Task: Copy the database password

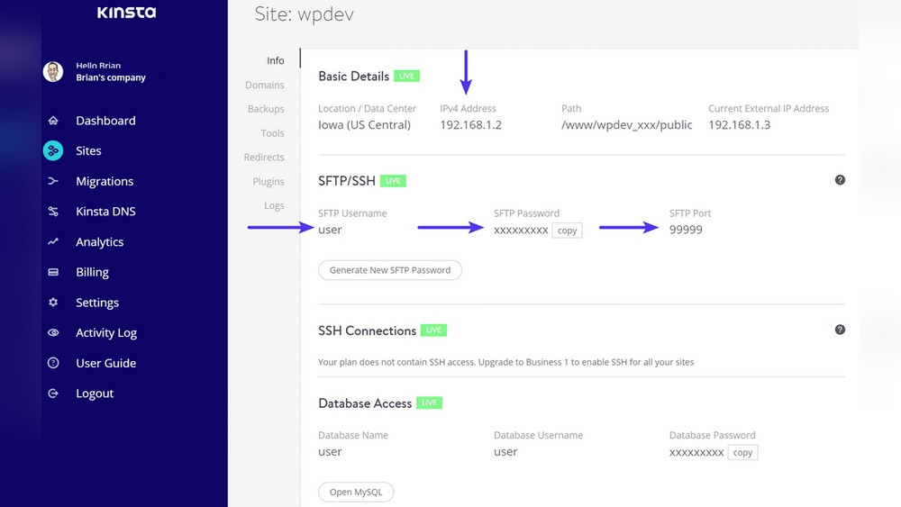Action: coord(742,452)
